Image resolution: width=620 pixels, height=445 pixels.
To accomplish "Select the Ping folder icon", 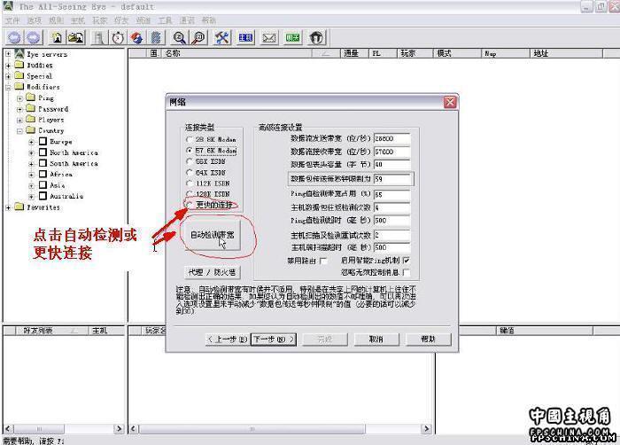I will tap(31, 98).
